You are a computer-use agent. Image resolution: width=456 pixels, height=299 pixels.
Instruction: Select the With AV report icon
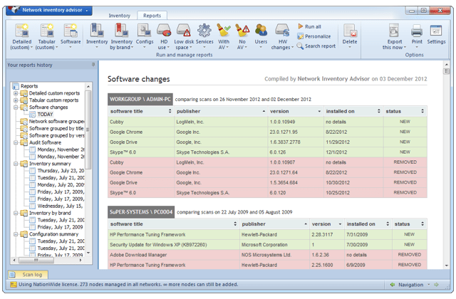coord(224,32)
